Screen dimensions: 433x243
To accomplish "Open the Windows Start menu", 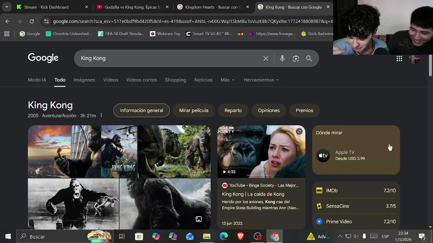I will [8, 237].
